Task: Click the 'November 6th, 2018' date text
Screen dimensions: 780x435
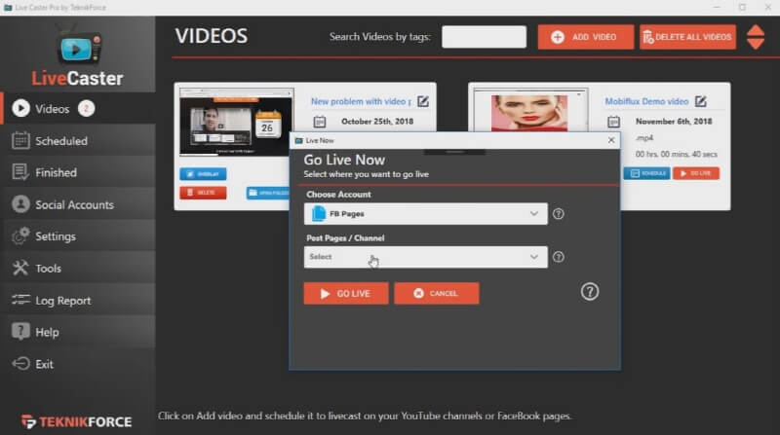Action: click(674, 122)
